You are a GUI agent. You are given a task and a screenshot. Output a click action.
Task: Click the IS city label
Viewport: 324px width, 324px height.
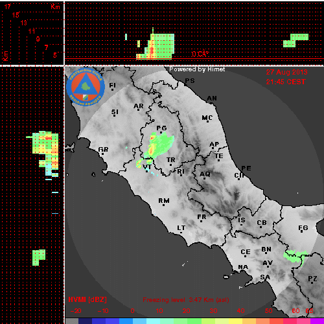coord(242,220)
